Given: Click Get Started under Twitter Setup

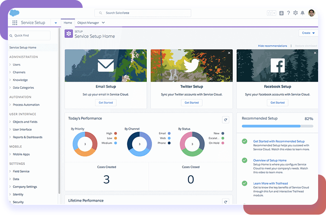Looking at the screenshot, I should pyautogui.click(x=191, y=103).
